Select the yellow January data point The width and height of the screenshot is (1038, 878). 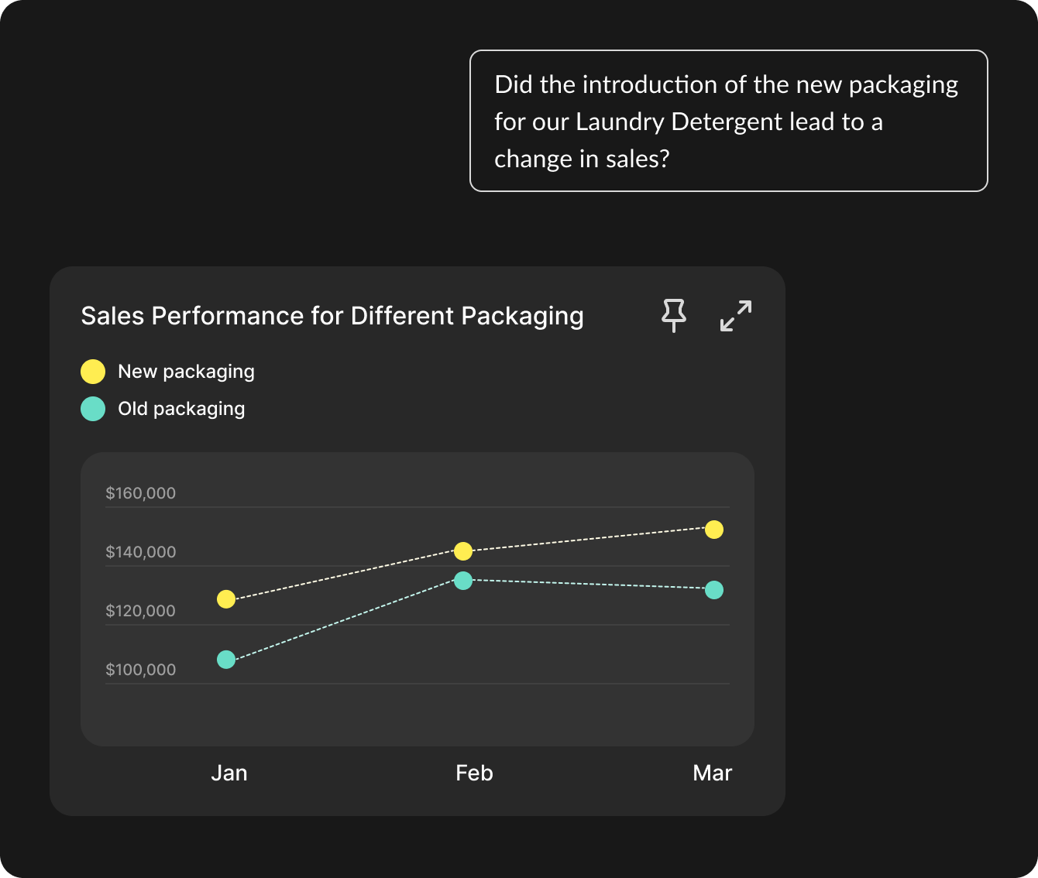click(x=226, y=599)
